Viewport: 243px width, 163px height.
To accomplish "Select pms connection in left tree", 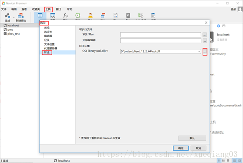I will pyautogui.click(x=10, y=29).
